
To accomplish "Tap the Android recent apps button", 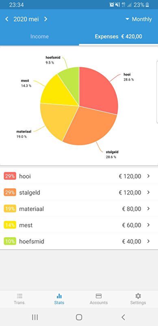I will (x=35, y=317).
